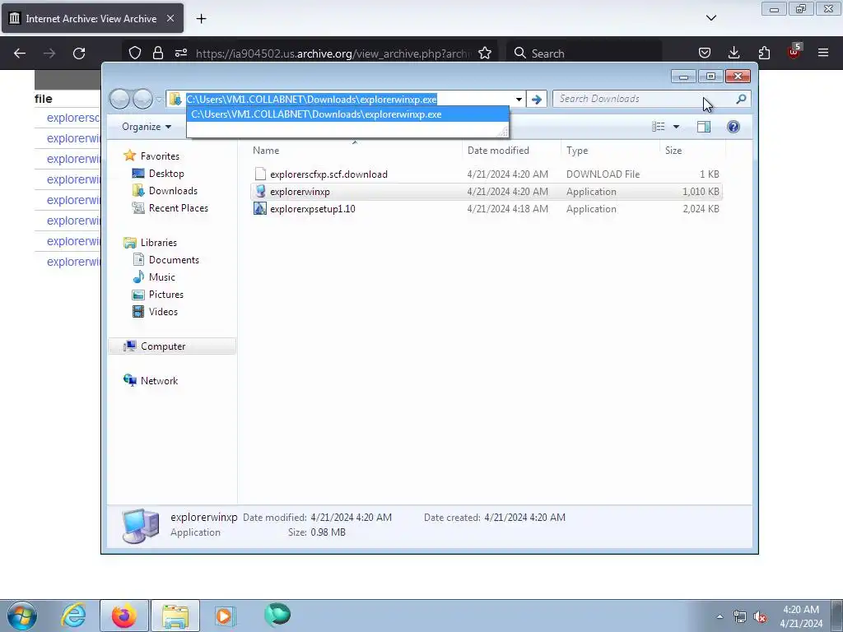Expand the address bar history dropdown

pos(519,99)
